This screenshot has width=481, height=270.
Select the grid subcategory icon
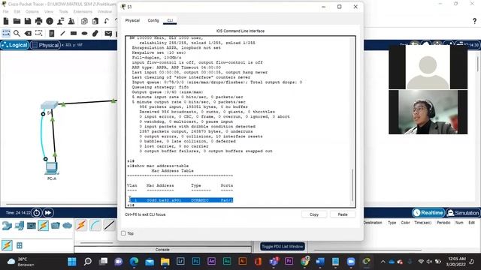point(20,245)
